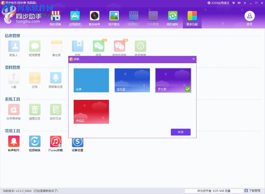The image size is (265, 194).
Task: Open the U盘 USB drive tool
Action: [14, 80]
